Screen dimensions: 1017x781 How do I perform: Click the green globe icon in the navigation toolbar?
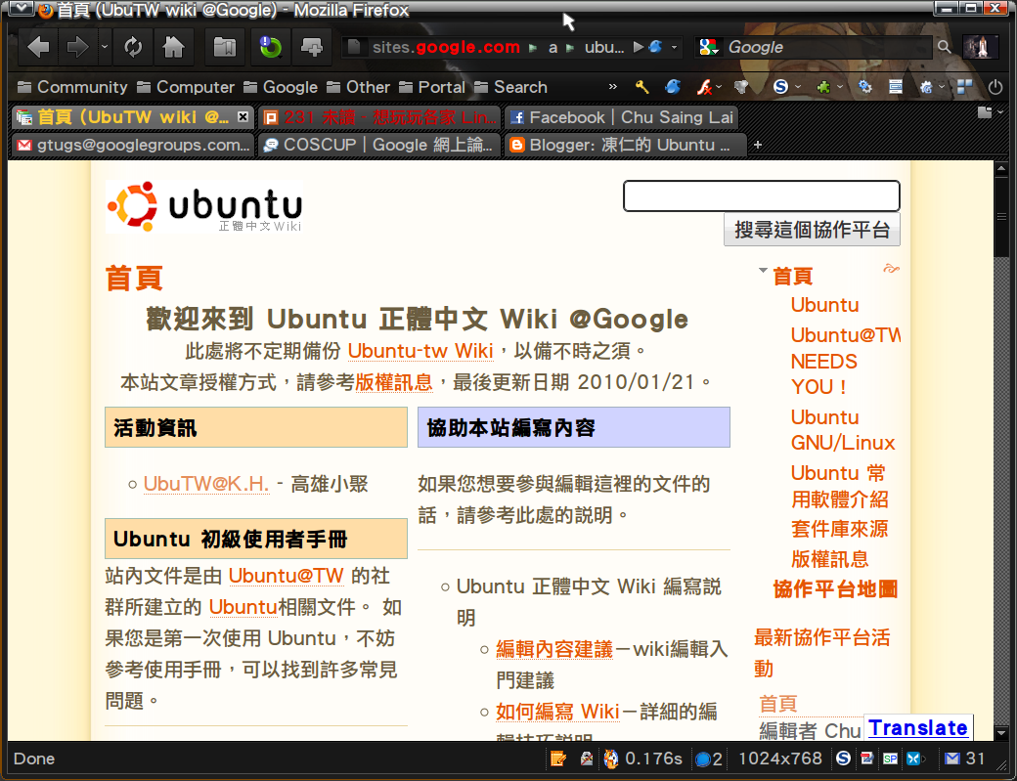pyautogui.click(x=270, y=46)
